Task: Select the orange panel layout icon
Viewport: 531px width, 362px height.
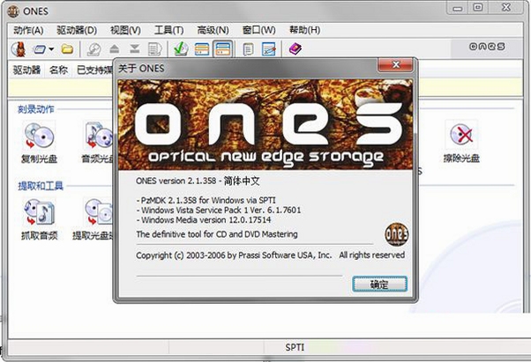Action: click(202, 49)
